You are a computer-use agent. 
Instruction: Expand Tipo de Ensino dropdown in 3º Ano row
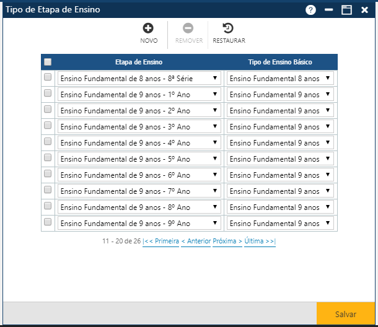click(x=280, y=126)
